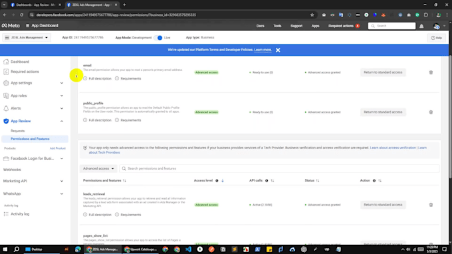Click the Meta logo
The width and height of the screenshot is (452, 254).
coord(11,26)
